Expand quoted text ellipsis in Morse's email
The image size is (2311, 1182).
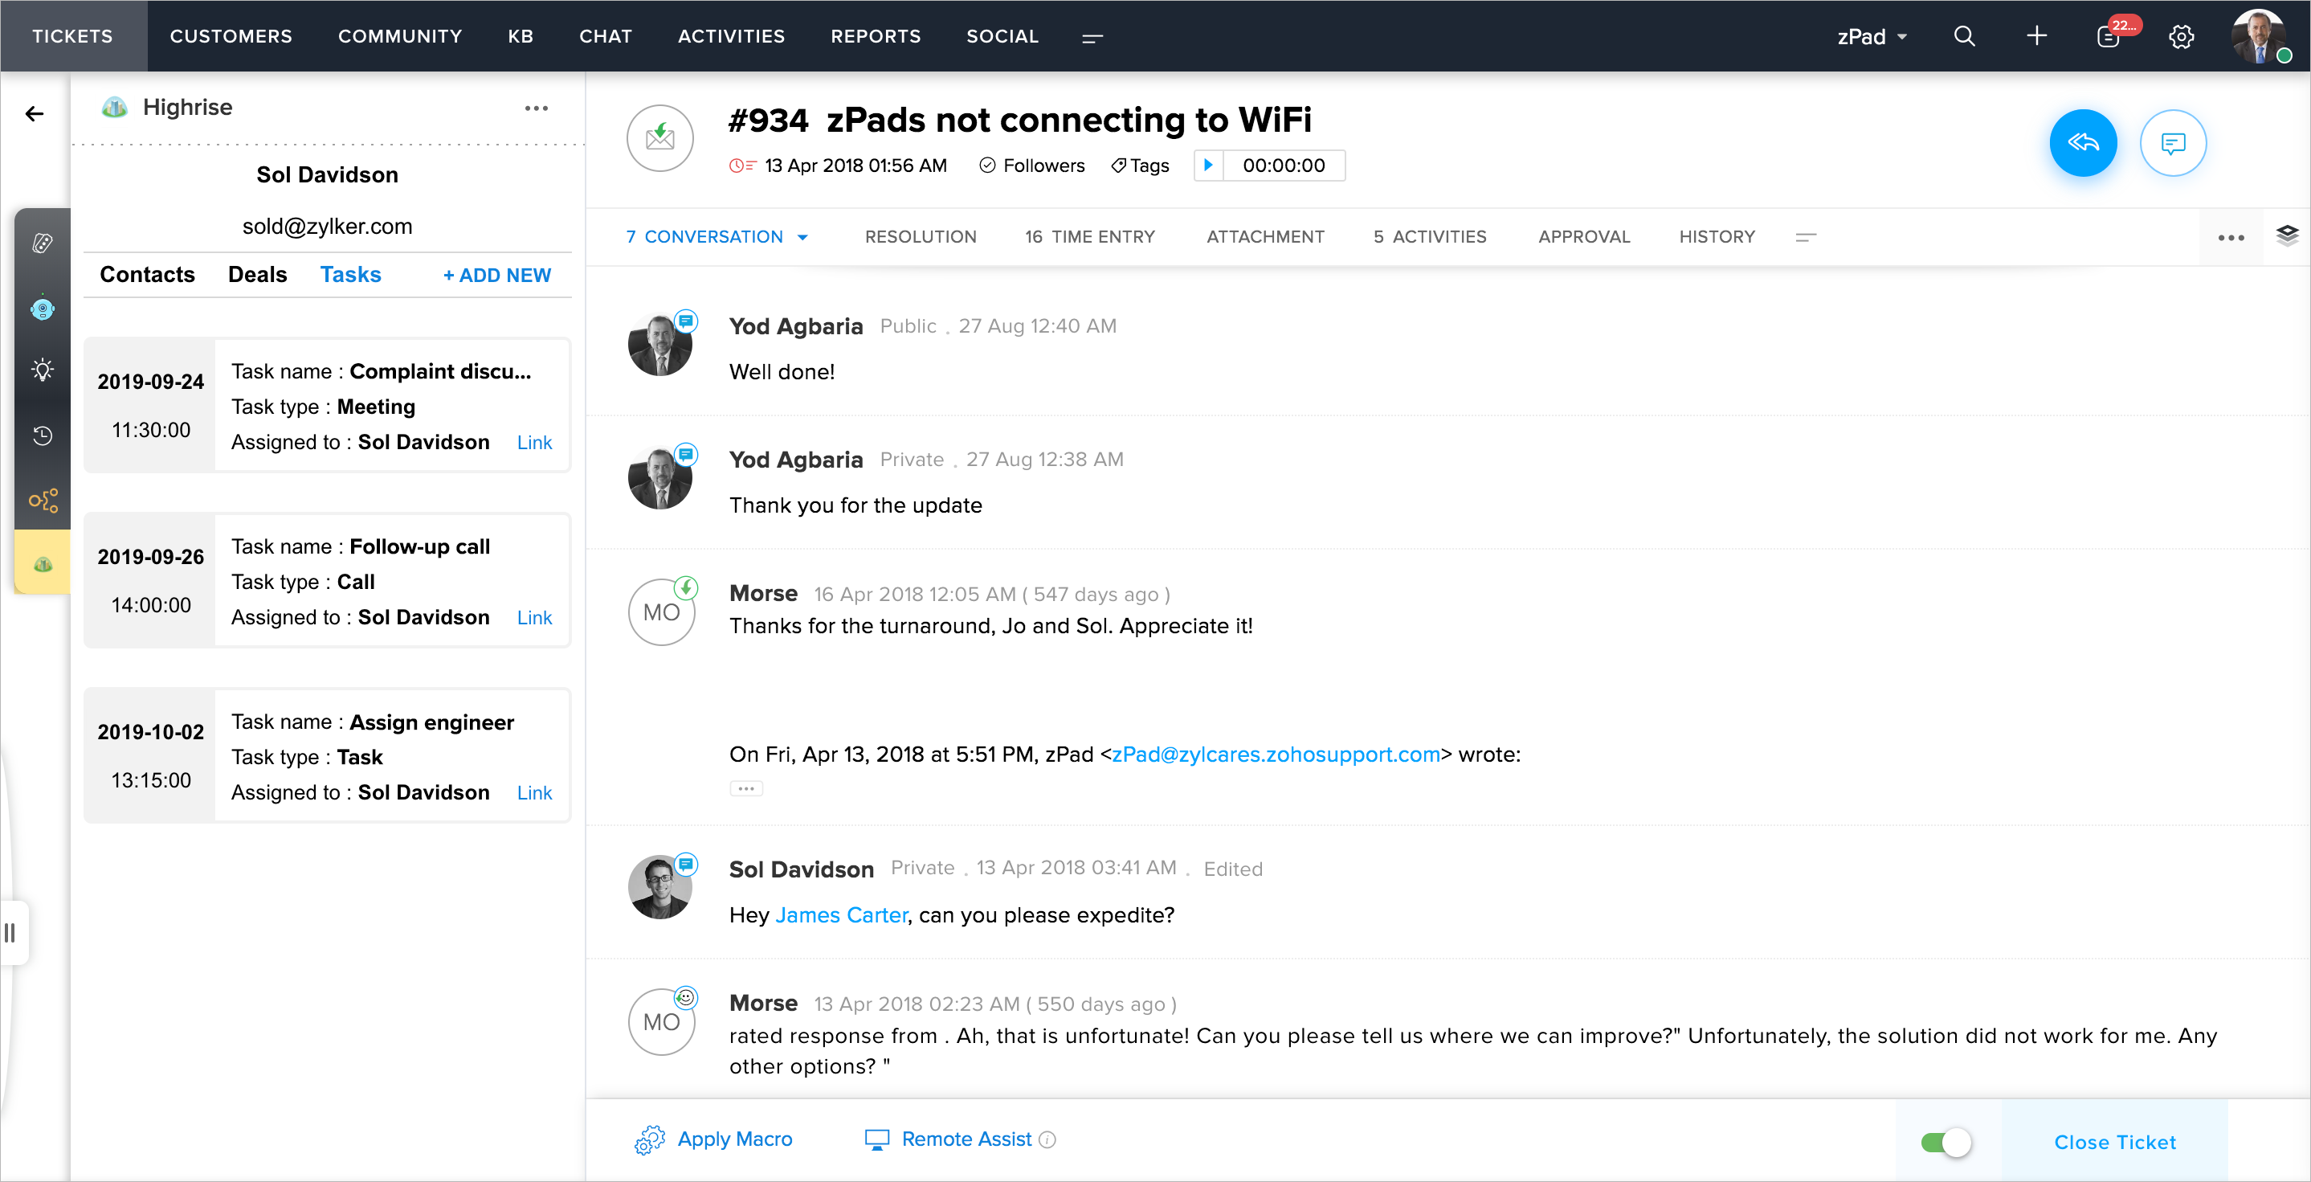pyautogui.click(x=745, y=789)
